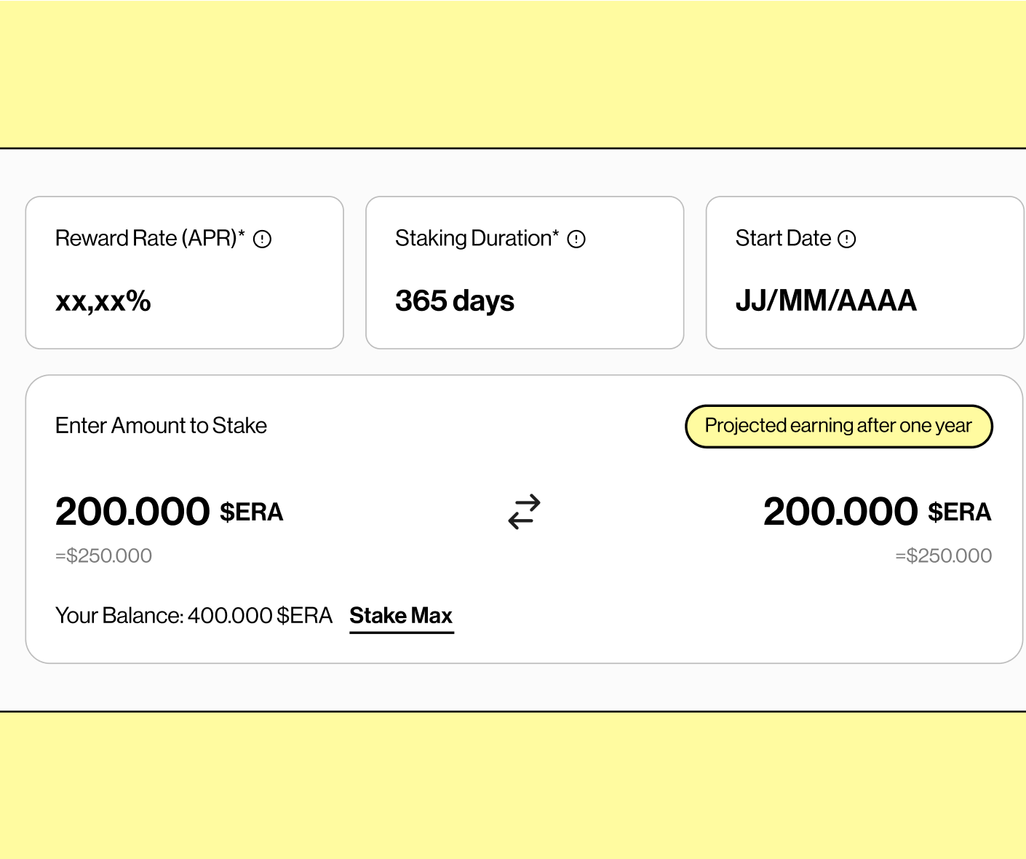Select the JJ/MM/AAAA start date value
This screenshot has width=1026, height=859.
tap(826, 301)
